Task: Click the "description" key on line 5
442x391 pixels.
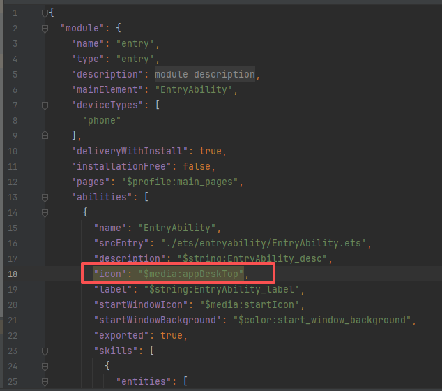Action: pyautogui.click(x=107, y=74)
